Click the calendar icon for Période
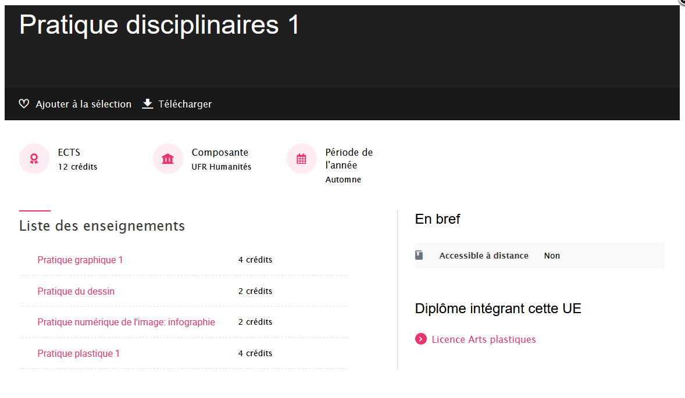685x398 pixels. pyautogui.click(x=301, y=159)
